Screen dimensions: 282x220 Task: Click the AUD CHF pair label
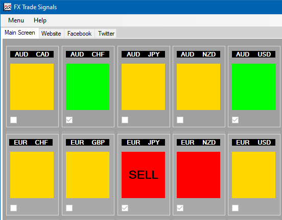pyautogui.click(x=87, y=54)
